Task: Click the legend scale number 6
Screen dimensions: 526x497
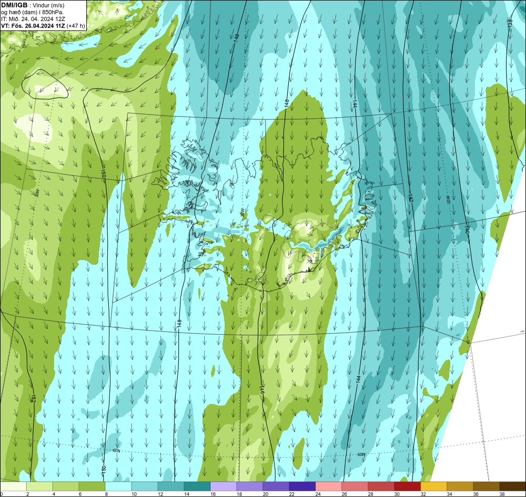Action: click(80, 494)
